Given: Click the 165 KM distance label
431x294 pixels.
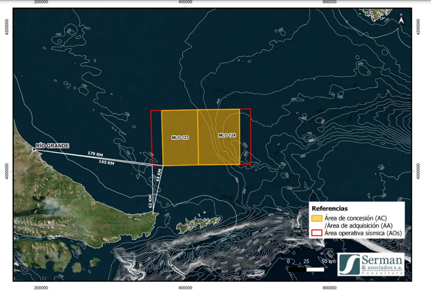Looking at the screenshot, I should click(x=106, y=162).
